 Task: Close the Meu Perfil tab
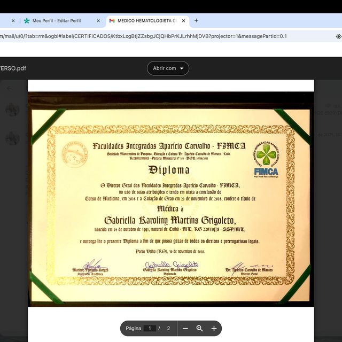pos(98,21)
